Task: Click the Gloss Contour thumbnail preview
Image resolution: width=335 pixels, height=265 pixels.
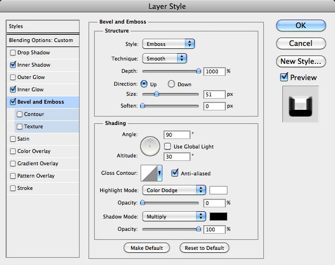Action: click(149, 173)
